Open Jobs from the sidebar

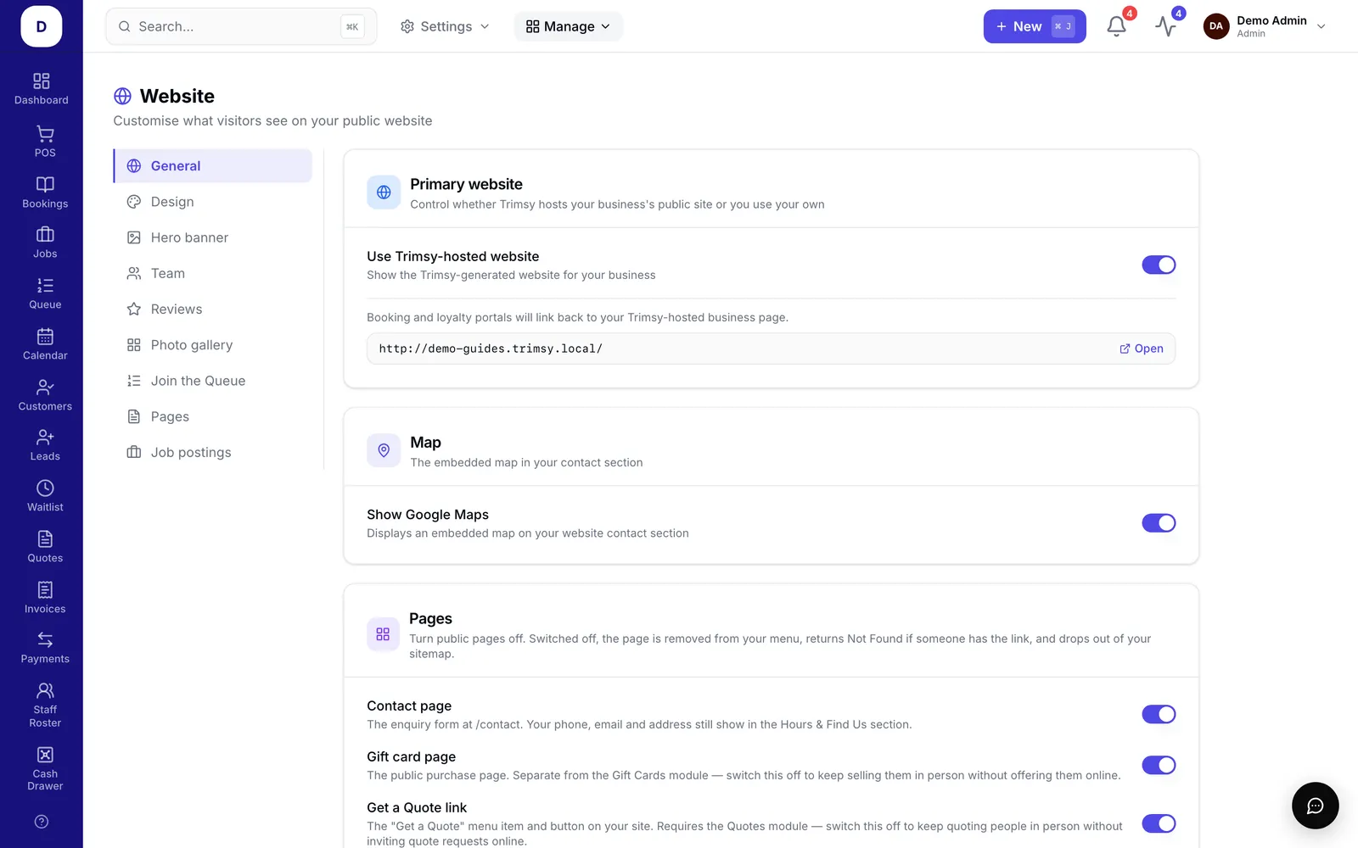(45, 243)
